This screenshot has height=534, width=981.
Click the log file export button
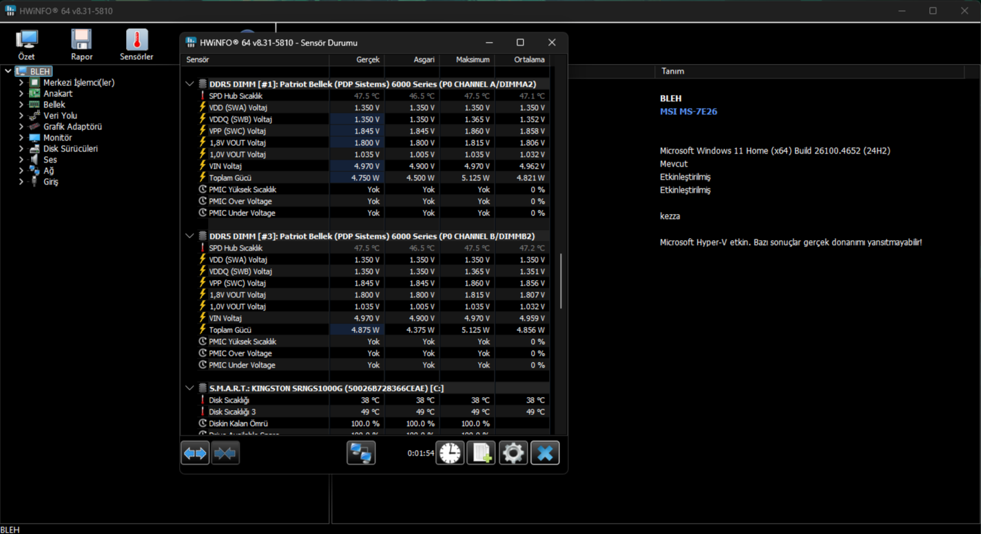pos(481,453)
